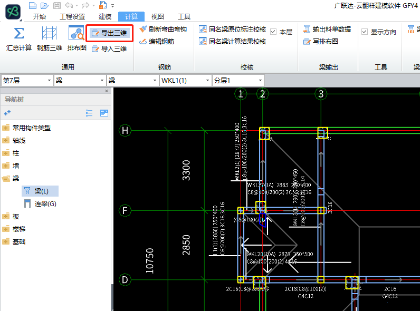
Task: Click the WKL20 beam annotation text
Action: click(x=280, y=258)
